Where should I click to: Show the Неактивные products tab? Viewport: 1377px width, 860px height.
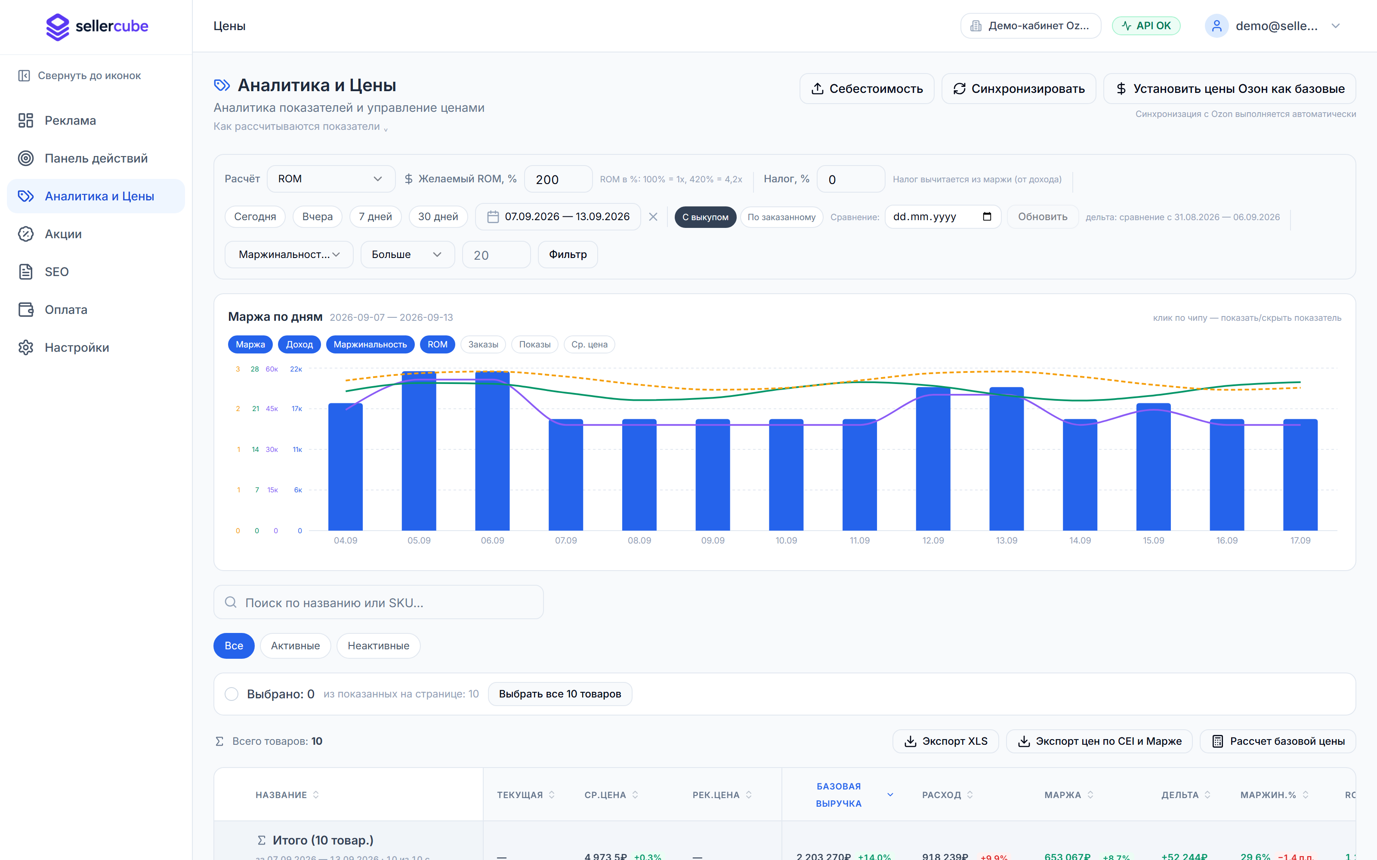pos(378,645)
